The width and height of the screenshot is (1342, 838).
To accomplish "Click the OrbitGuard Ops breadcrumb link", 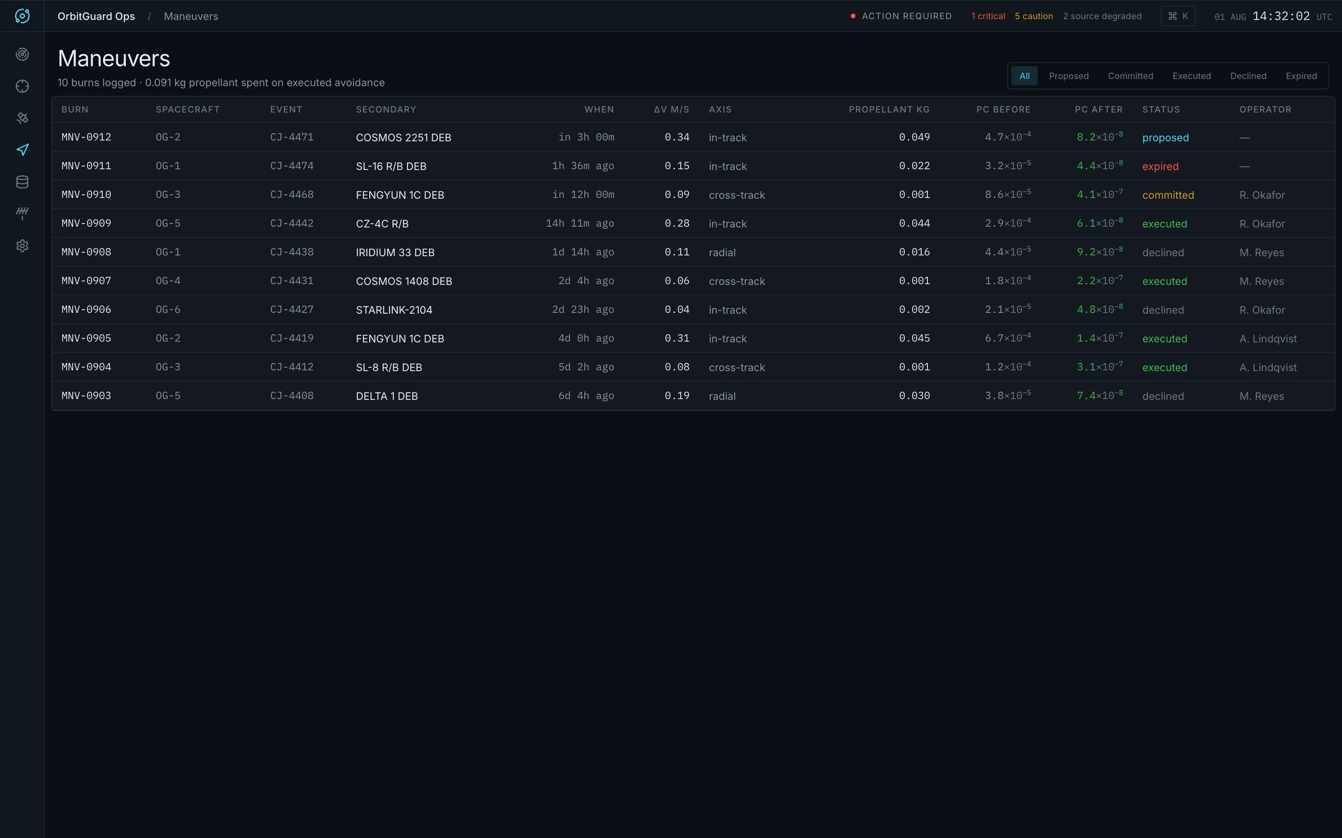I will click(x=96, y=17).
